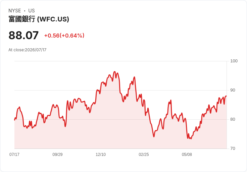Image resolution: width=247 pixels, height=172 pixels.
Task: Select the 05/08 x-axis date label
Action: click(x=187, y=154)
